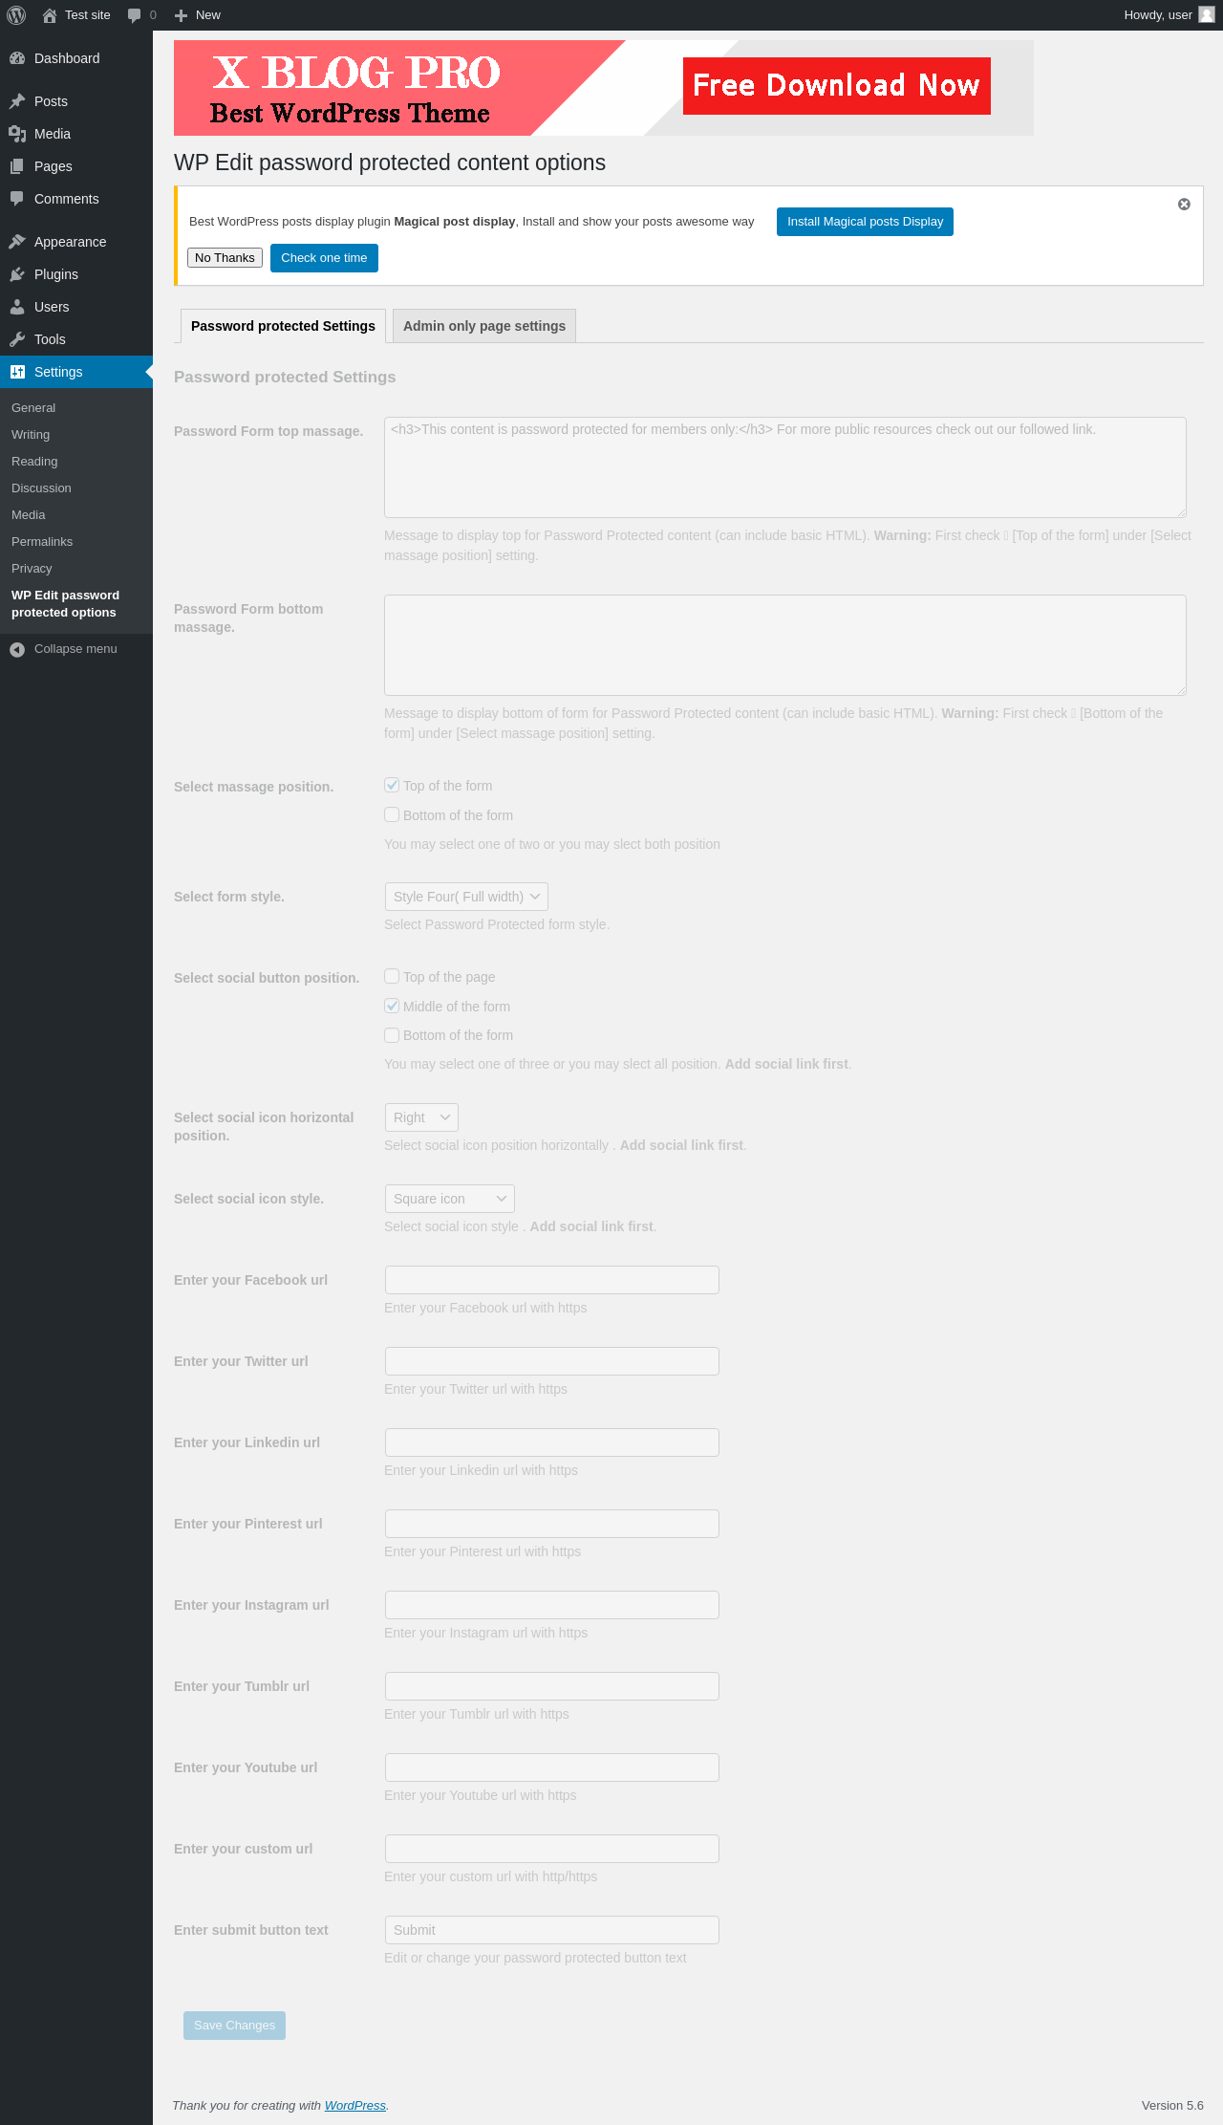Screen dimensions: 1223x2125
Task: Click the Settings sliders icon
Action: click(17, 372)
